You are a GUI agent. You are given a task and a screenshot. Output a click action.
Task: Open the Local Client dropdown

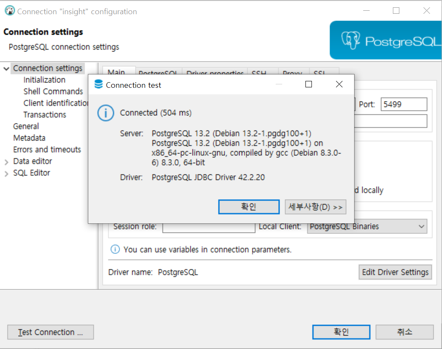pyautogui.click(x=367, y=226)
